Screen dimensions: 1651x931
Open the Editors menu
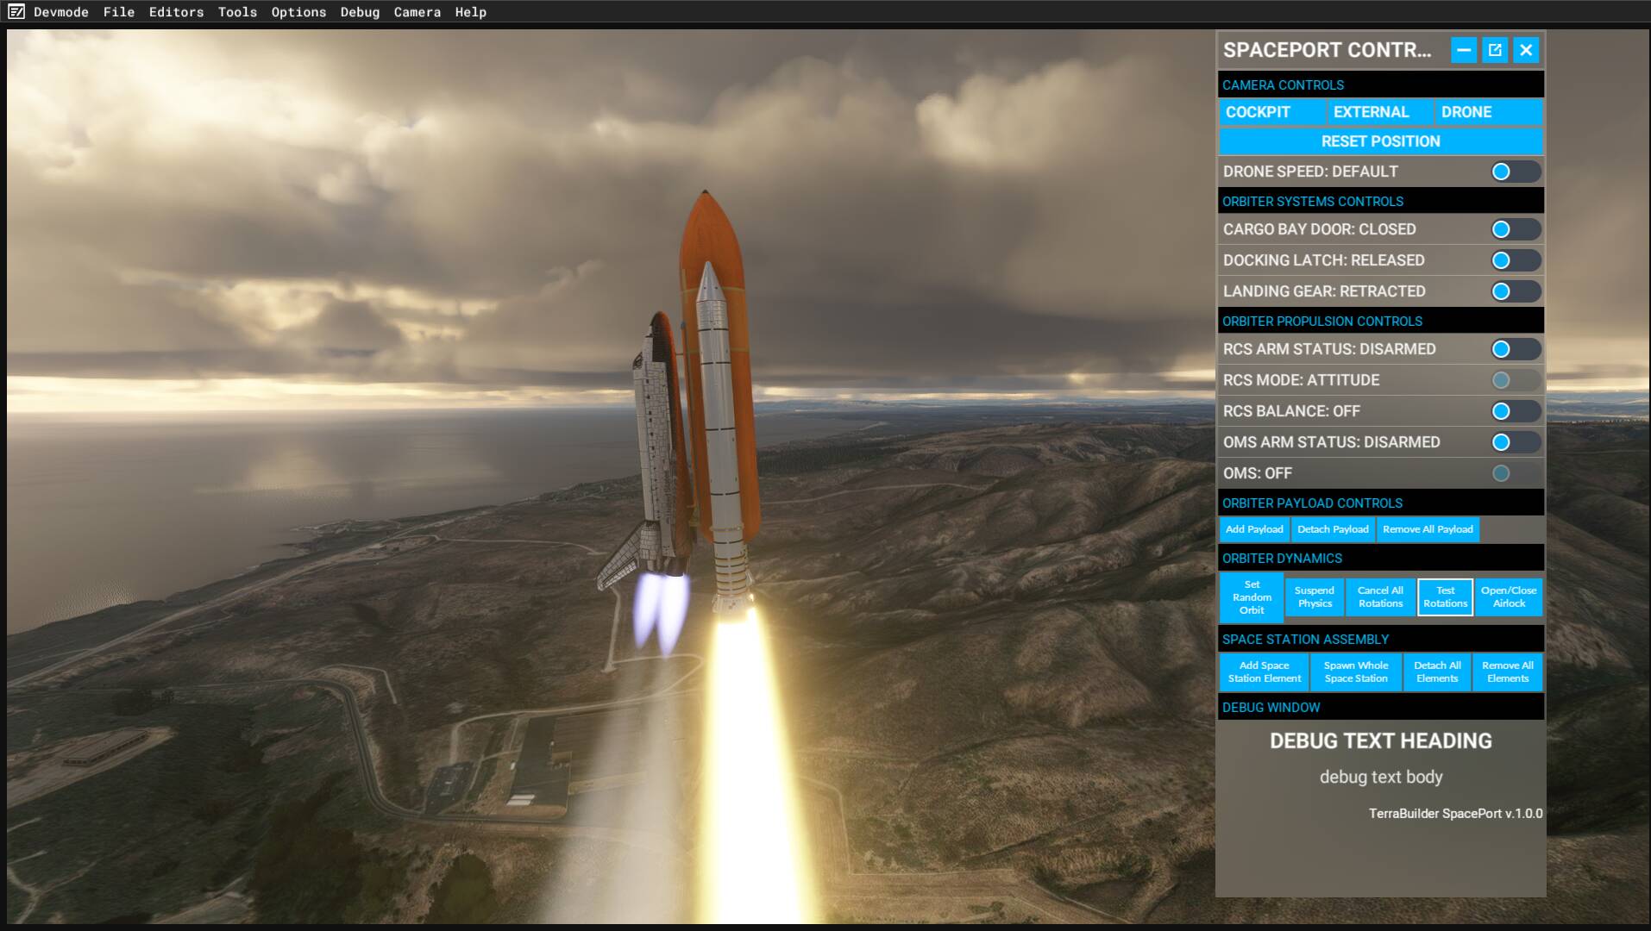click(x=176, y=12)
